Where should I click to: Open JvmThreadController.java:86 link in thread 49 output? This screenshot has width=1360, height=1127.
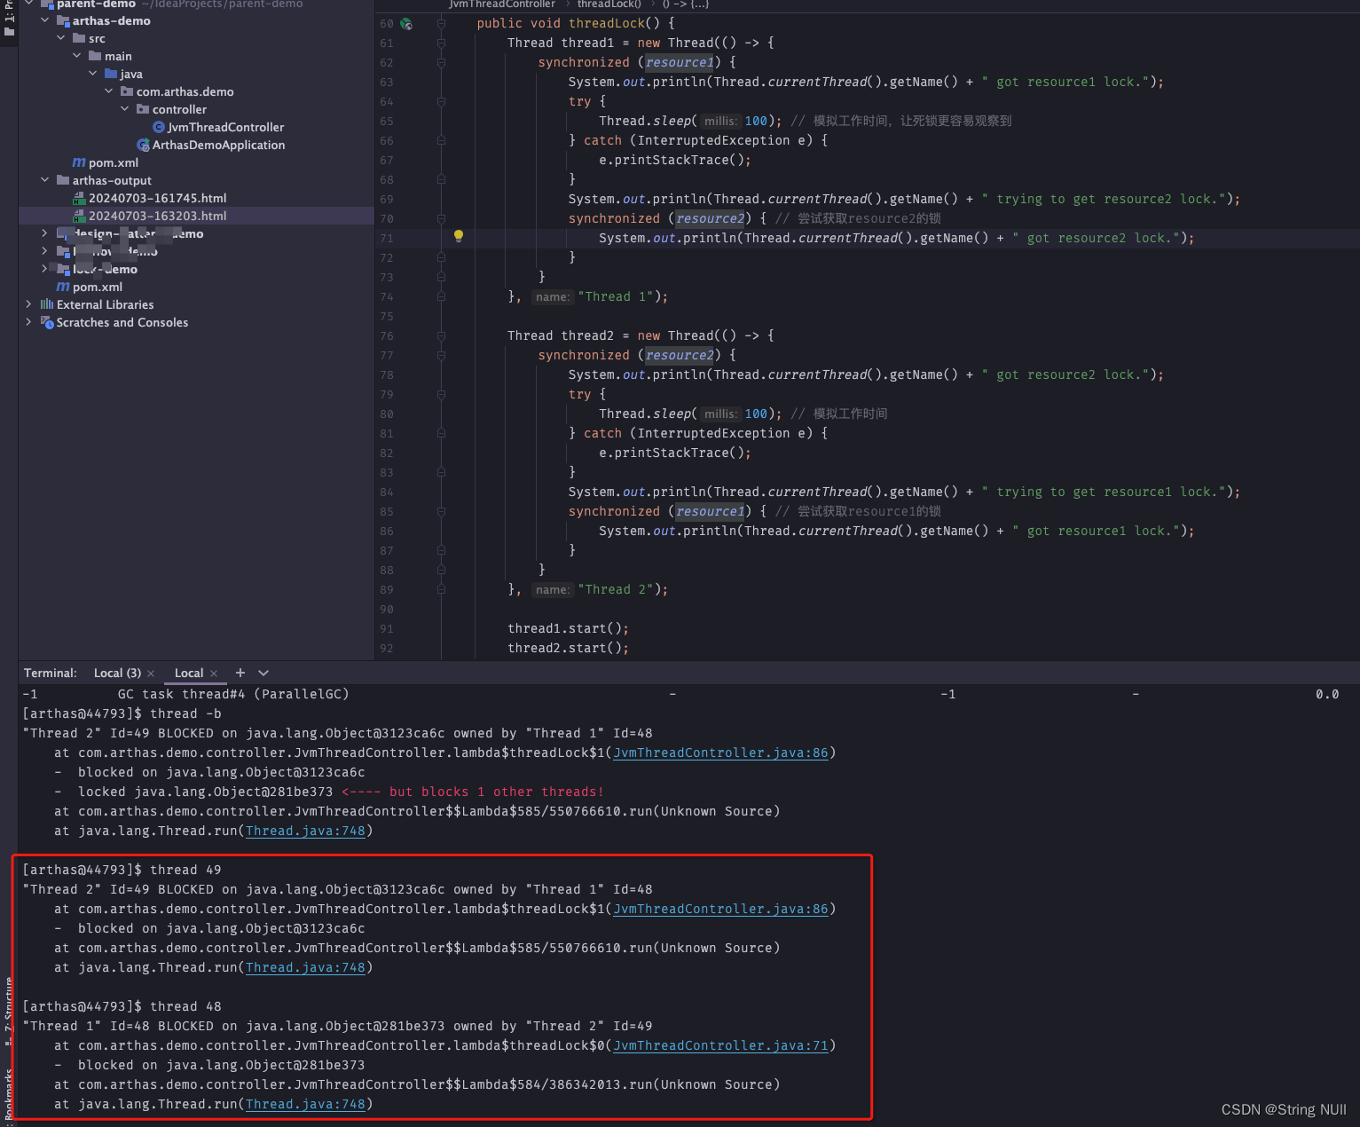[720, 909]
